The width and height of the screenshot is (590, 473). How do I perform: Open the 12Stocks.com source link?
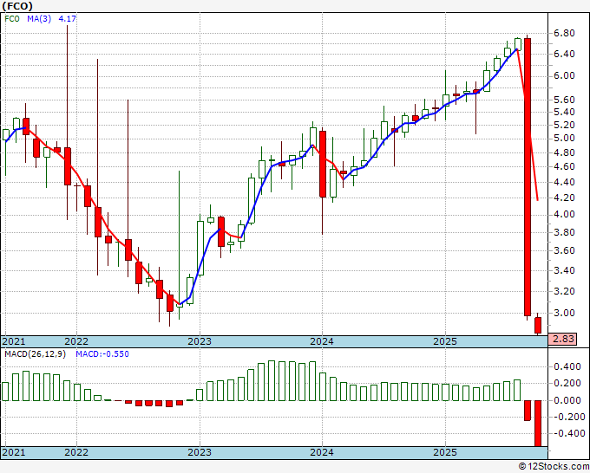[554, 467]
